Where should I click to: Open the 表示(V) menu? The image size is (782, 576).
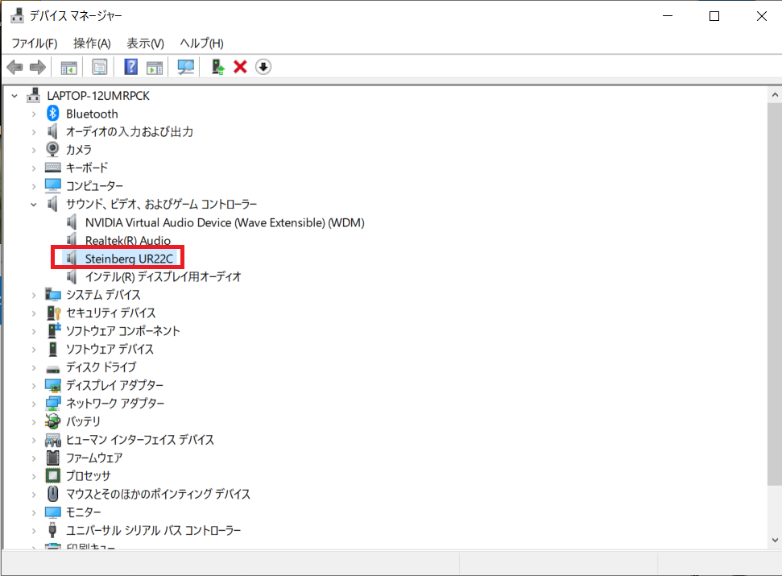145,44
